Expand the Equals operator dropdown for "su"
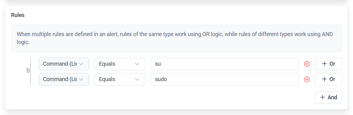Image resolution: width=353 pixels, height=115 pixels. pos(120,64)
